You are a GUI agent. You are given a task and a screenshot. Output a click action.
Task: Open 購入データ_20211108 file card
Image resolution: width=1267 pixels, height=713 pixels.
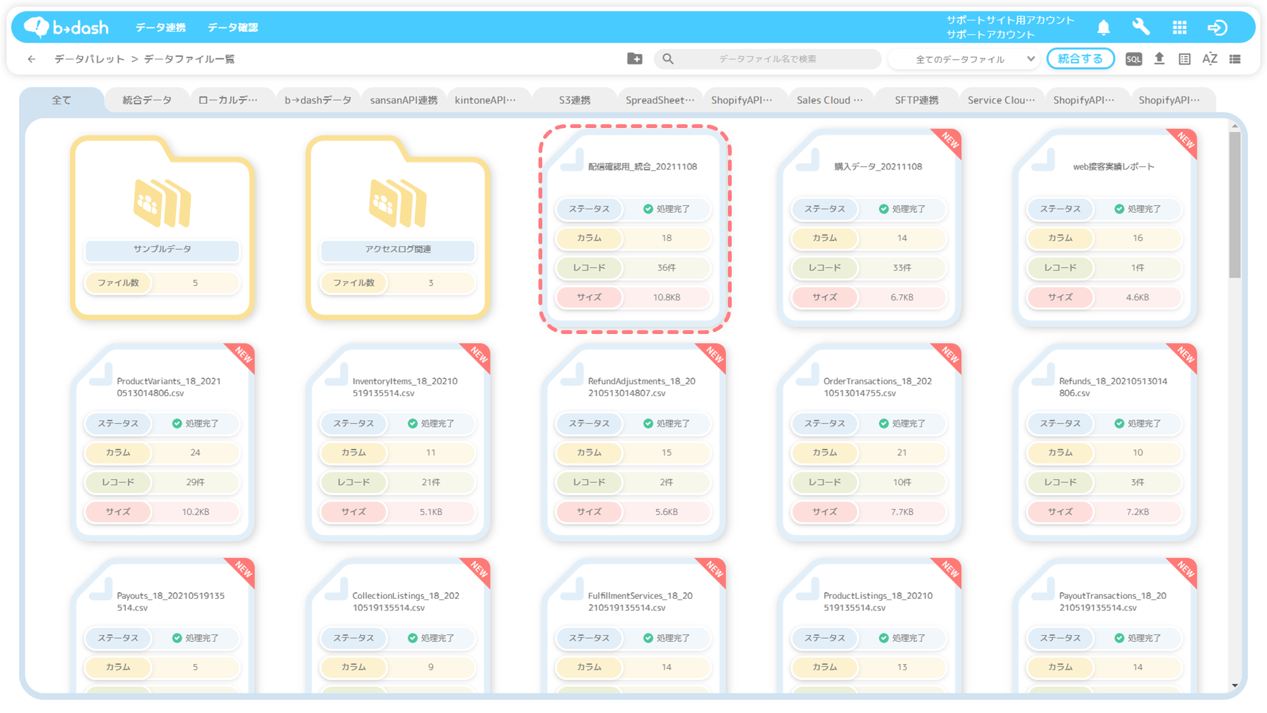pyautogui.click(x=869, y=228)
